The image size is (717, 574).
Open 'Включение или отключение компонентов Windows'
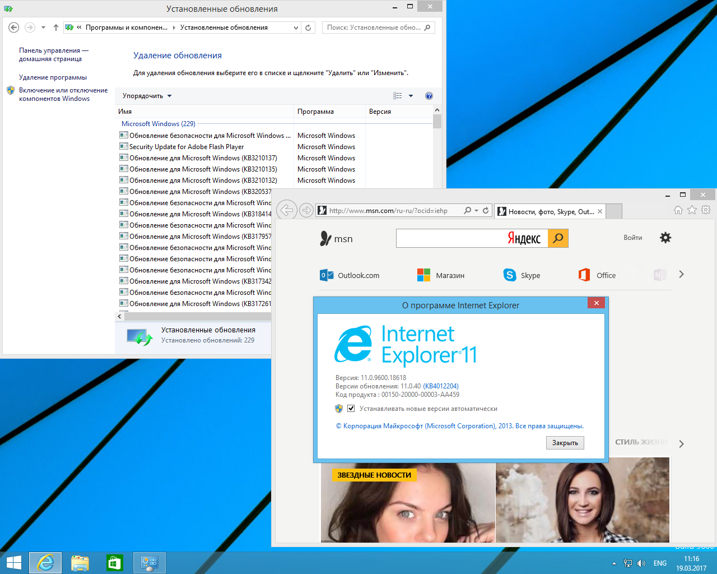pos(63,94)
